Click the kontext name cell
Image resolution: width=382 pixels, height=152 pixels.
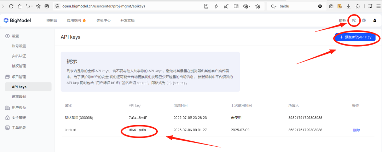pos(70,130)
